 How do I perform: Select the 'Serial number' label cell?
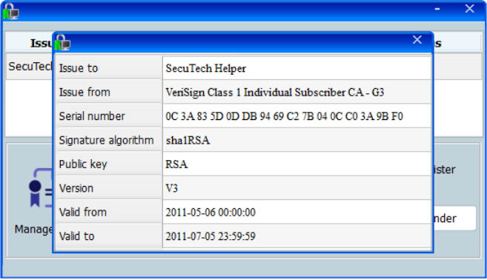point(108,116)
